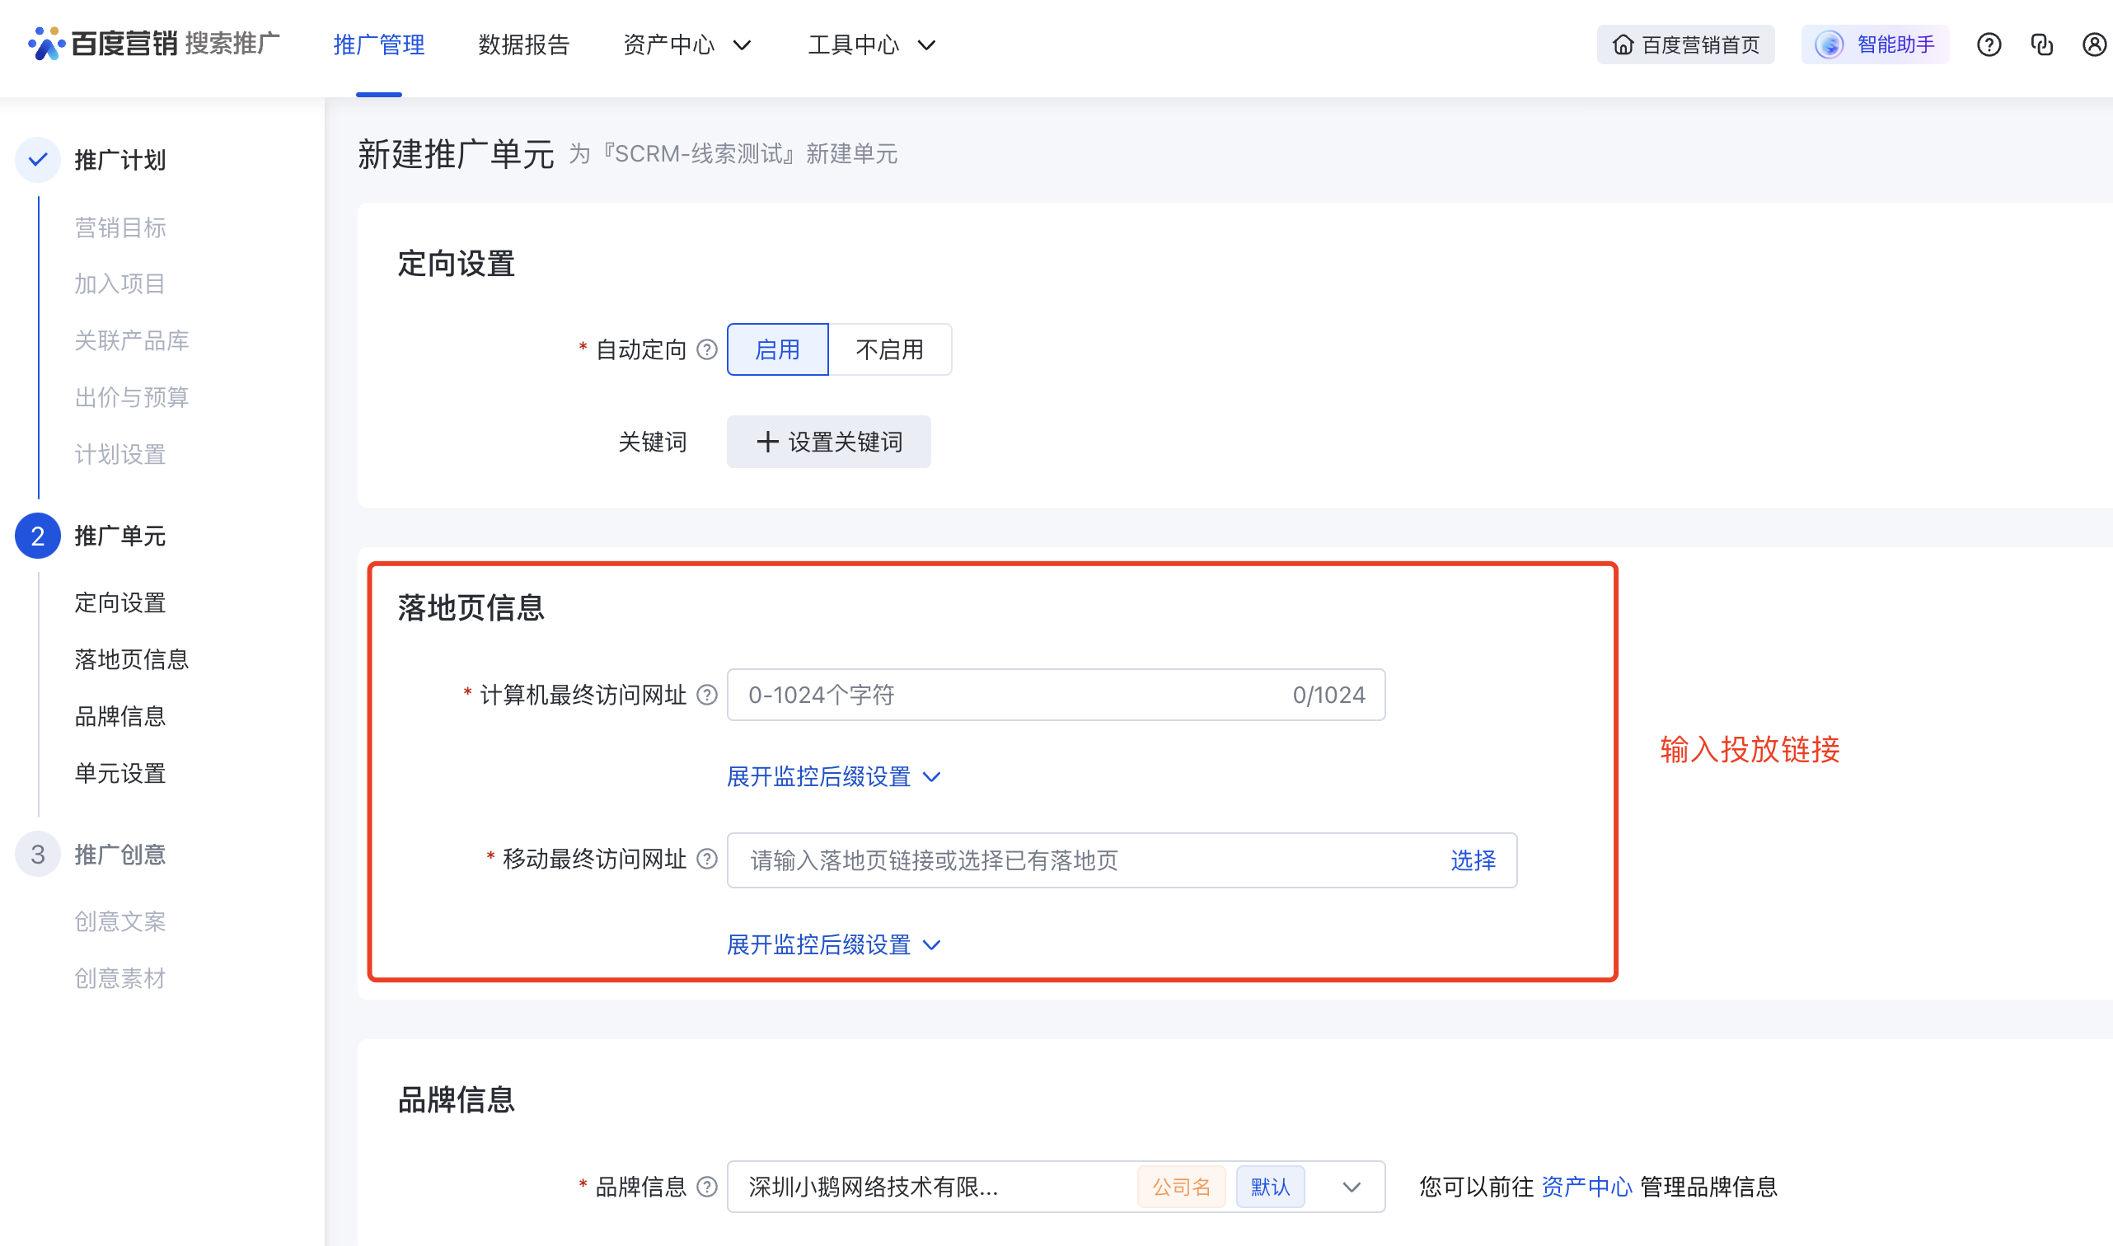Expand 展开监控后缀设置 under computer URL
The height and width of the screenshot is (1246, 2113).
(833, 776)
